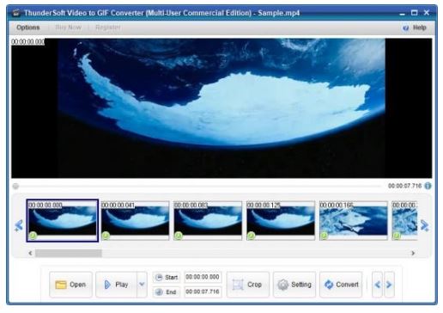Click the folder icon on Open button
Screen dimensions: 443x313
(x=61, y=285)
